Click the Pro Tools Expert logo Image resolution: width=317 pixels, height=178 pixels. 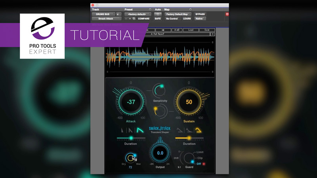coord(42,36)
